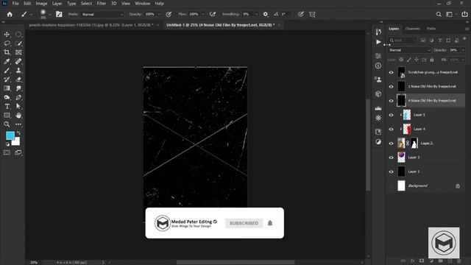Hide the Scratches grunge layer
The image size is (471, 265).
coord(391,72)
